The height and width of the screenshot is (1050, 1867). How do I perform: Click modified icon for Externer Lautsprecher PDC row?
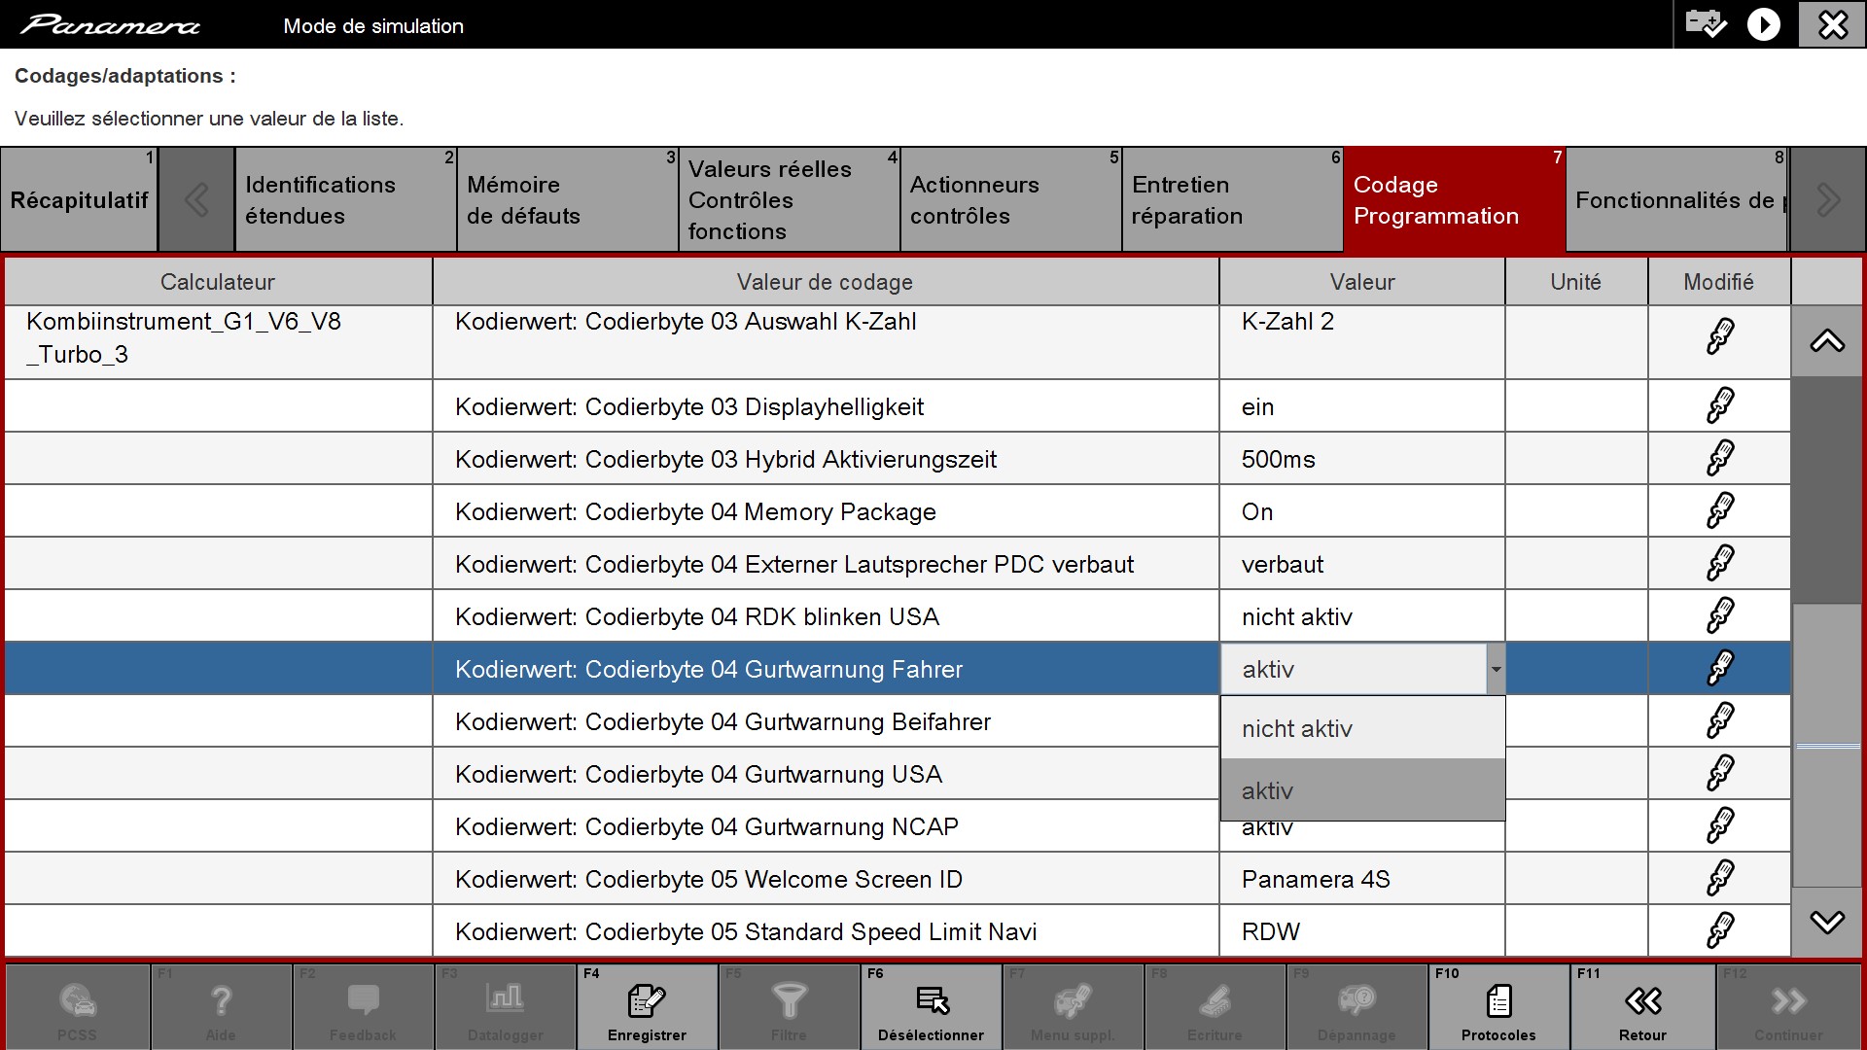click(1719, 563)
